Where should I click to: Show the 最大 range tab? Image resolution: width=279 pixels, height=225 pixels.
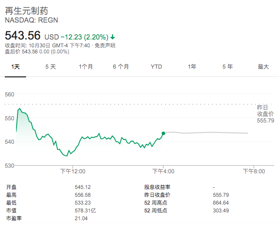(263, 67)
